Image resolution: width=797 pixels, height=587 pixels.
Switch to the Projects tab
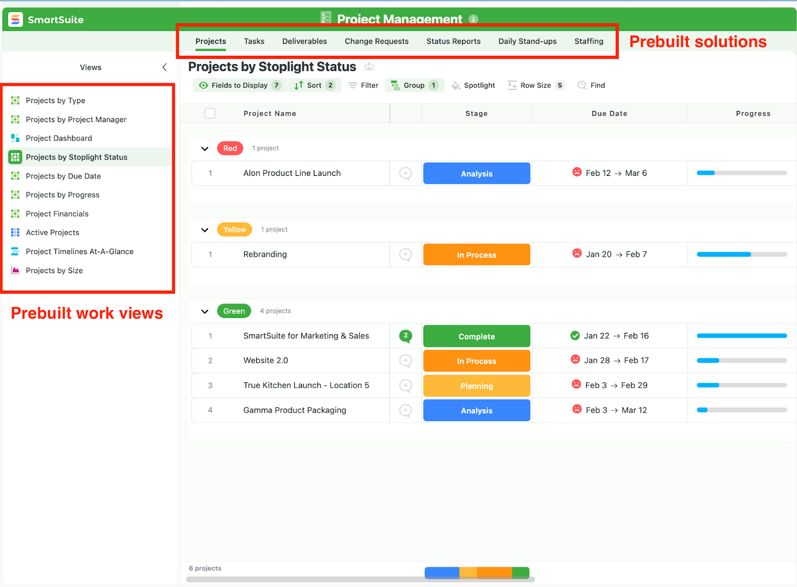pyautogui.click(x=211, y=41)
